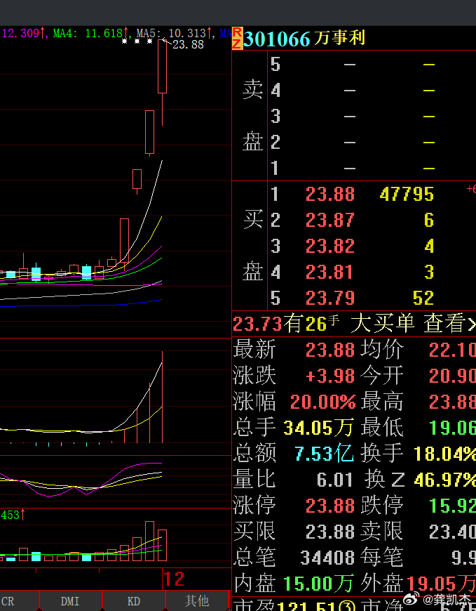Select buy level 2 price 23.87
This screenshot has width=476, height=611.
pos(330,220)
